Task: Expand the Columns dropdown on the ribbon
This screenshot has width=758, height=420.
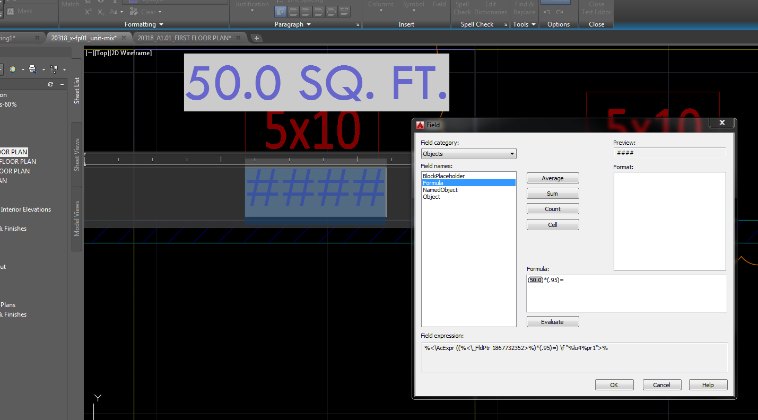Action: [381, 9]
